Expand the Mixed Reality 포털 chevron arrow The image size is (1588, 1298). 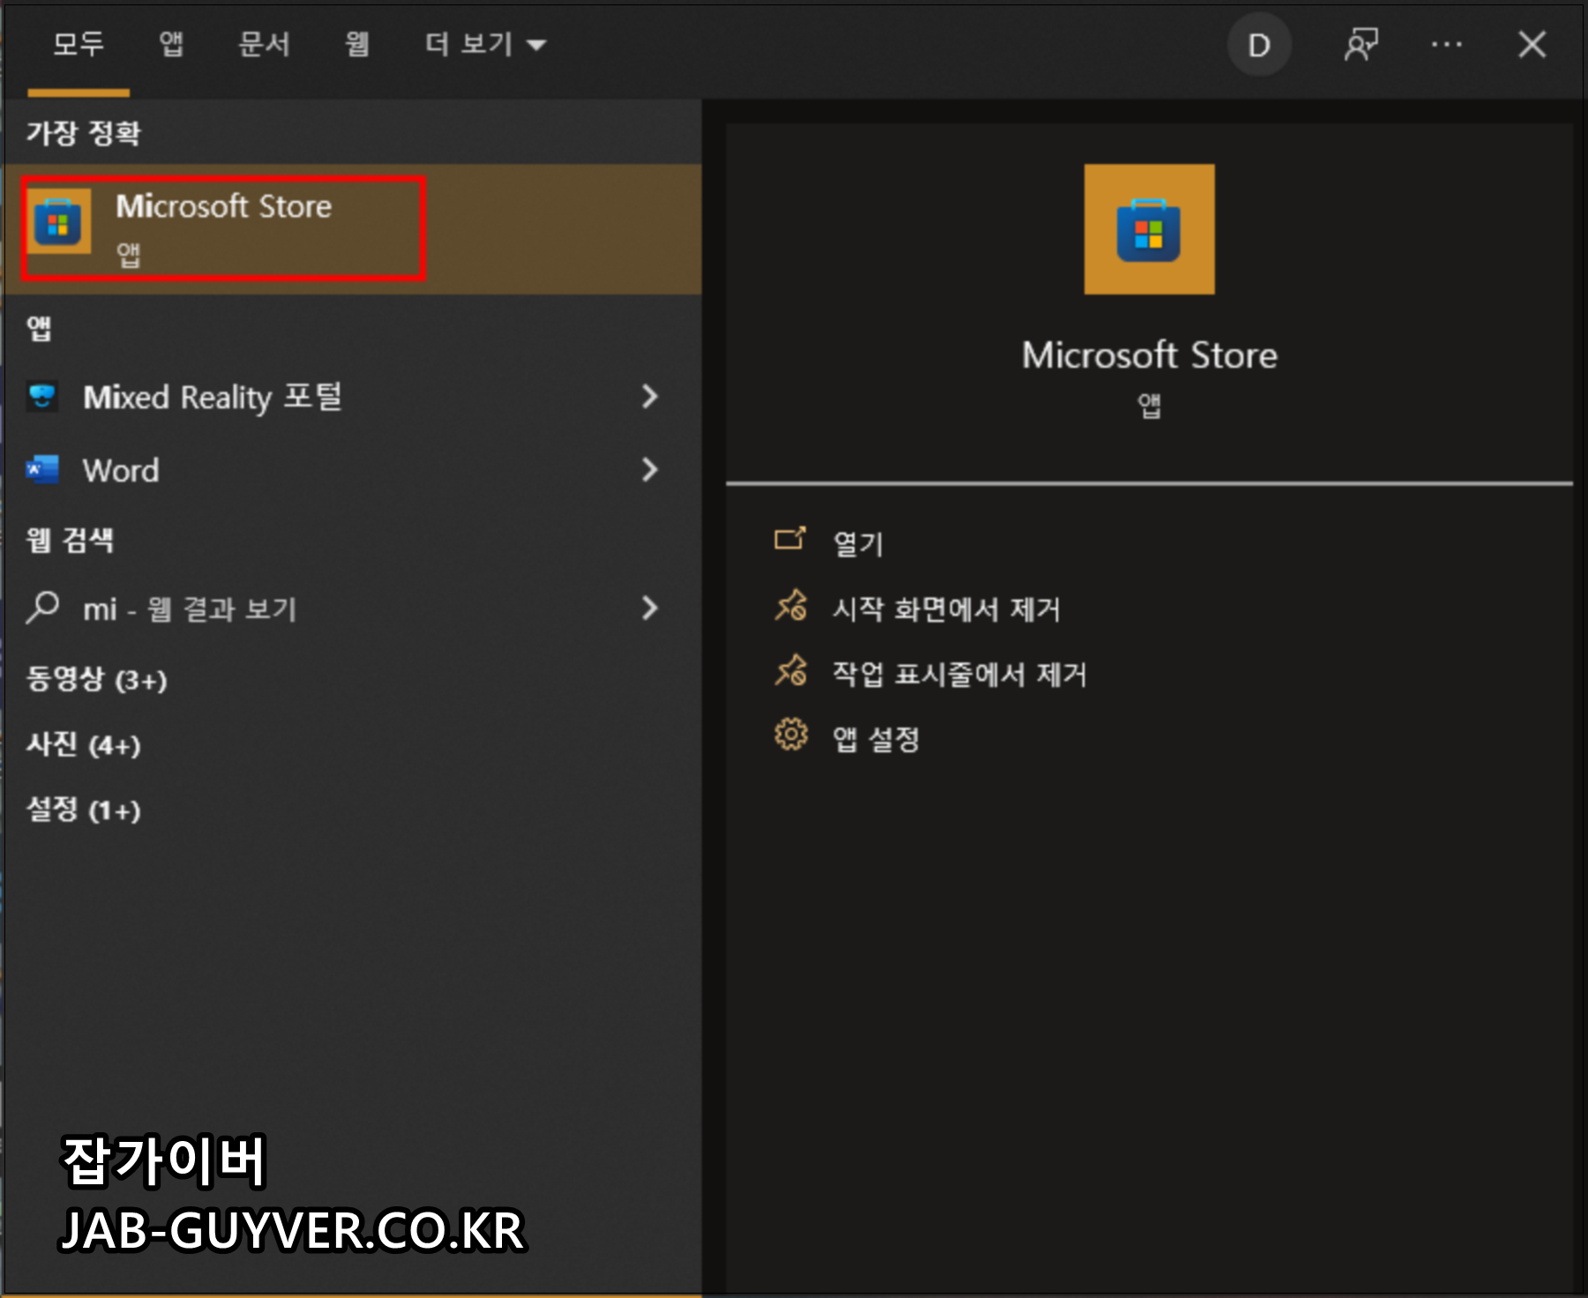[x=650, y=396]
